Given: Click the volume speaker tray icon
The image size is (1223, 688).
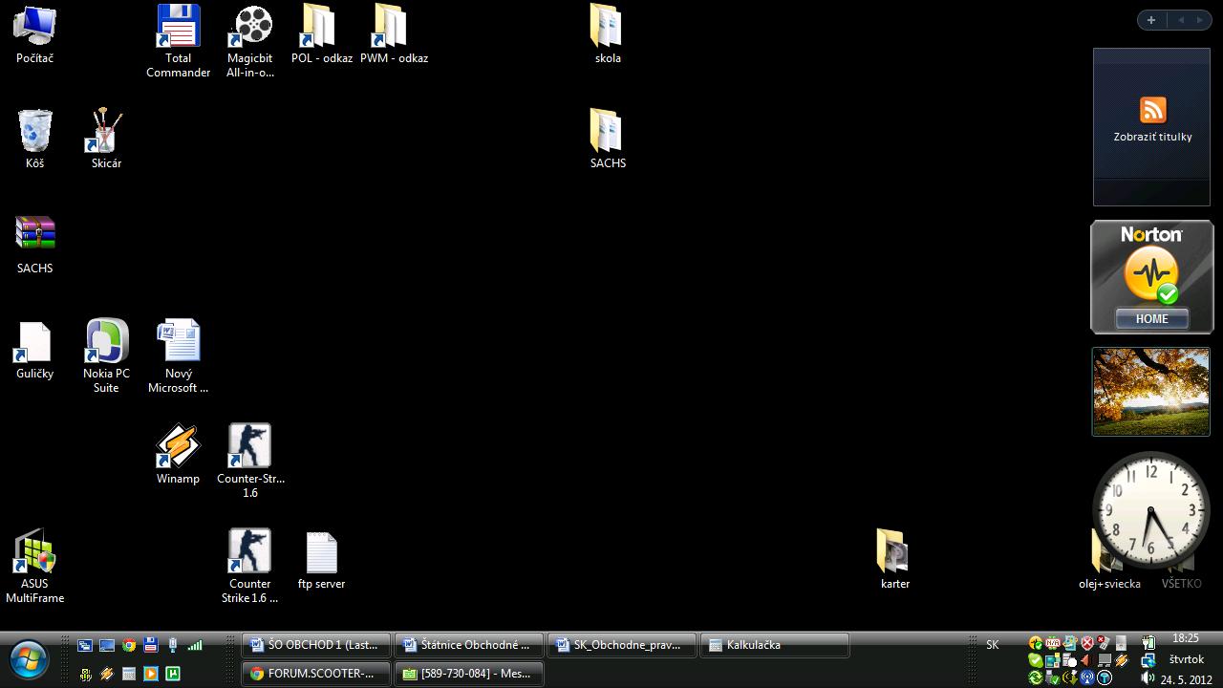Looking at the screenshot, I should pos(1086,660).
